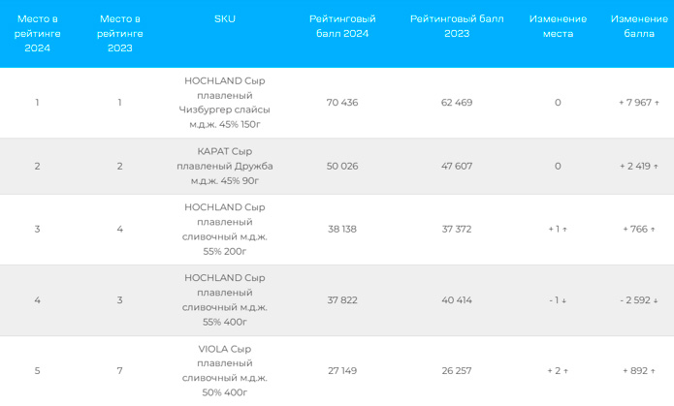Click the SKU column header
The height and width of the screenshot is (406, 674).
click(225, 18)
